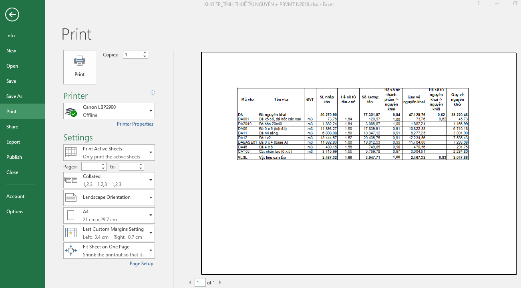
Task: Click the Printer Properties link
Action: (135, 124)
